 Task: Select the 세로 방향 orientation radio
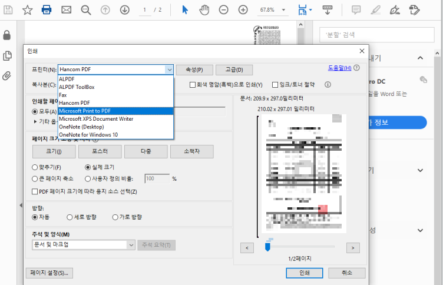[70, 217]
